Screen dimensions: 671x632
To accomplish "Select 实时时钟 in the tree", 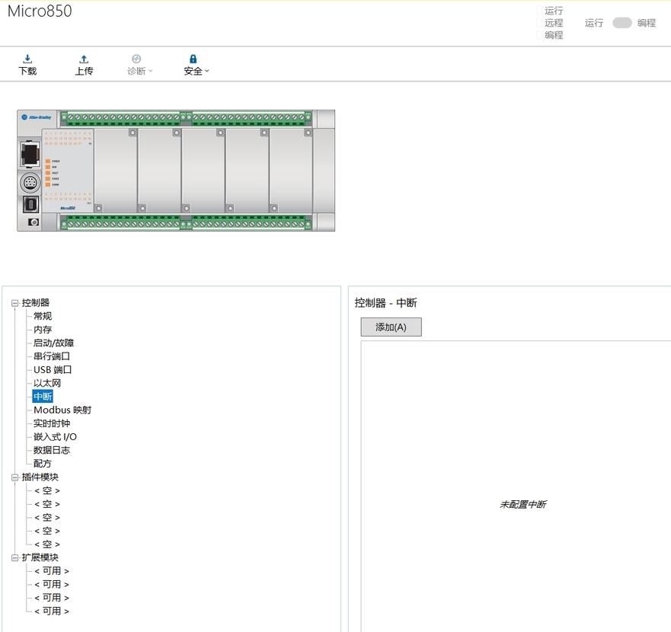I will (x=52, y=423).
